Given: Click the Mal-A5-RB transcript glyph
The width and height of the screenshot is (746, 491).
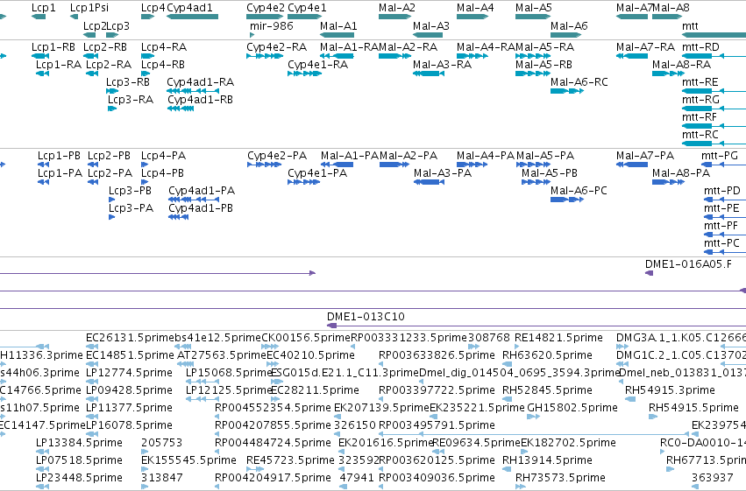Looking at the screenshot, I should (533, 74).
